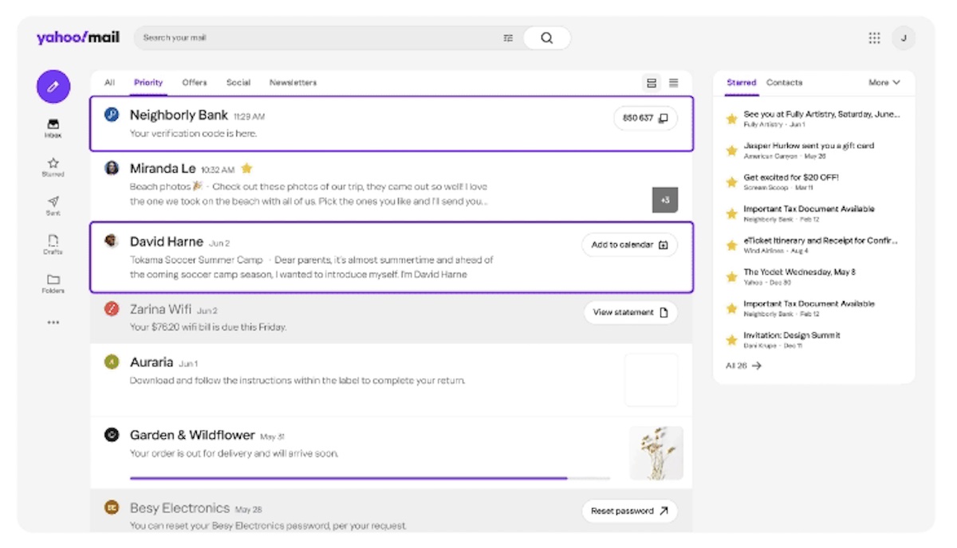The width and height of the screenshot is (957, 548).
Task: Switch to the Newsletters tab
Action: 293,83
